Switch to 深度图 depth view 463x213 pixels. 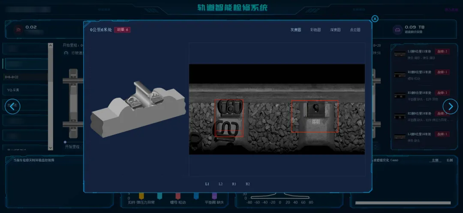(335, 30)
